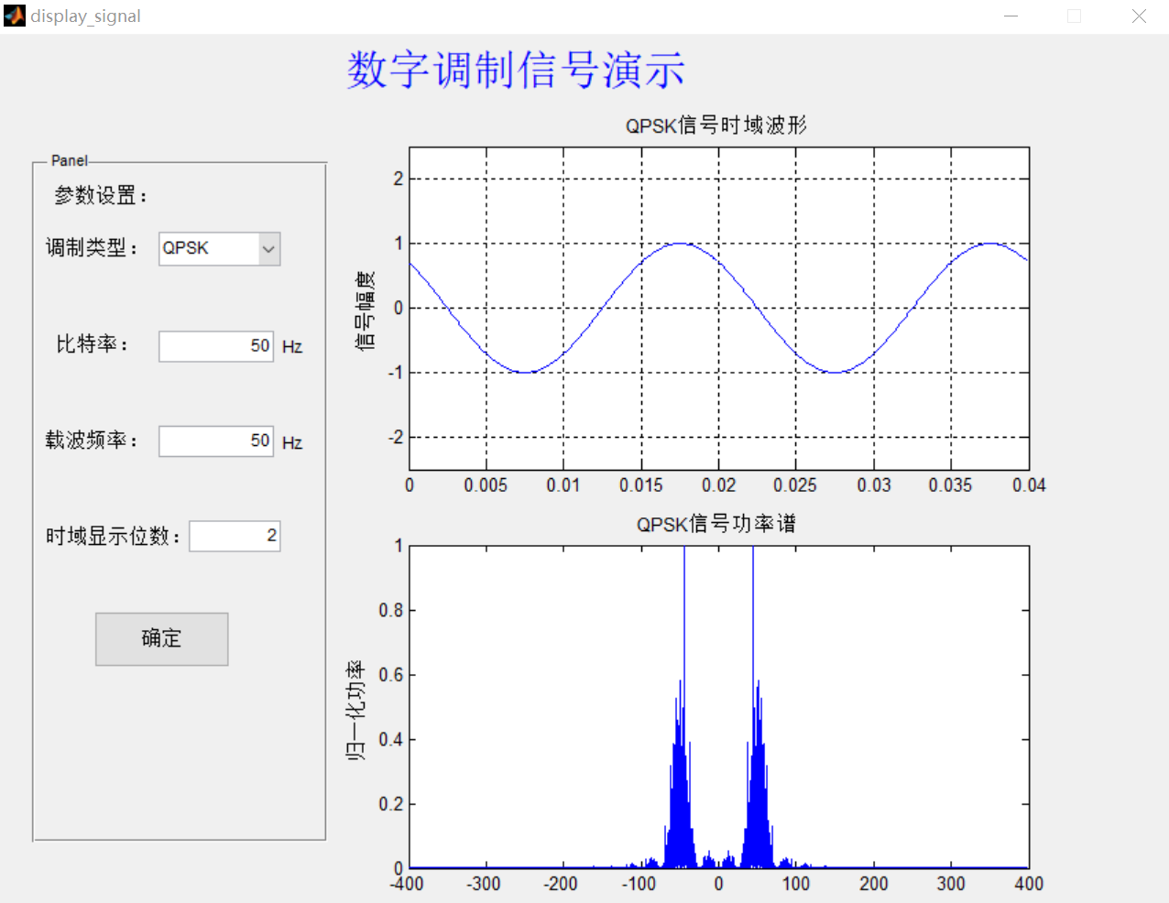The height and width of the screenshot is (903, 1169).
Task: Click the 数字调制信号演示 heading
Action: point(516,70)
